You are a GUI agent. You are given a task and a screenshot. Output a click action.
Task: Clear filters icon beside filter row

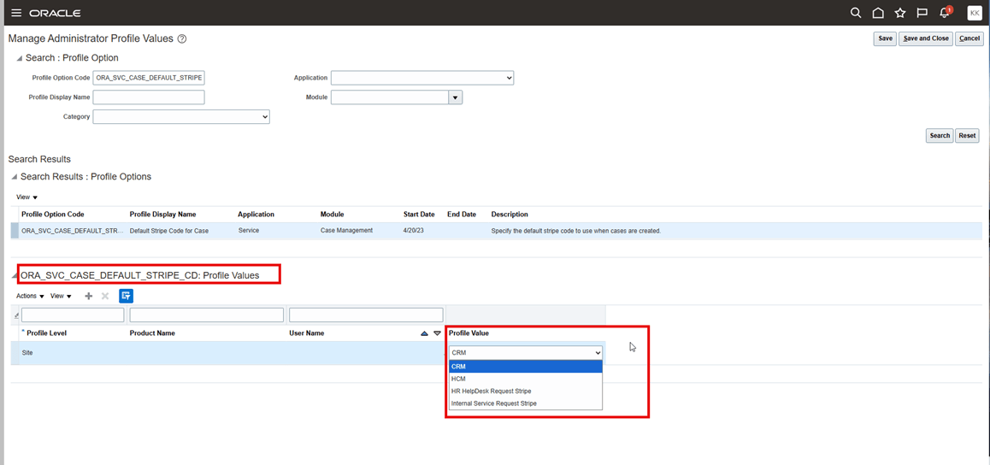tap(15, 315)
